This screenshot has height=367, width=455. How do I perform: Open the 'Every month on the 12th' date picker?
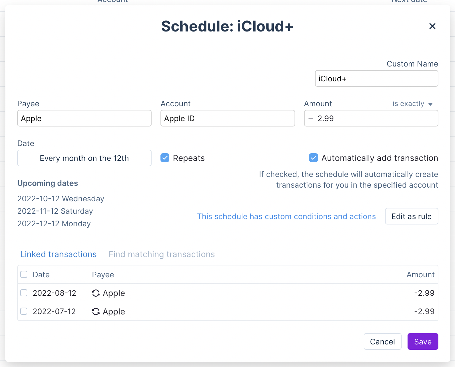click(84, 158)
